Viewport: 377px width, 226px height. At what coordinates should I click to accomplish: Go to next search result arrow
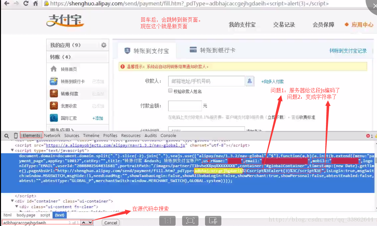click(90, 223)
